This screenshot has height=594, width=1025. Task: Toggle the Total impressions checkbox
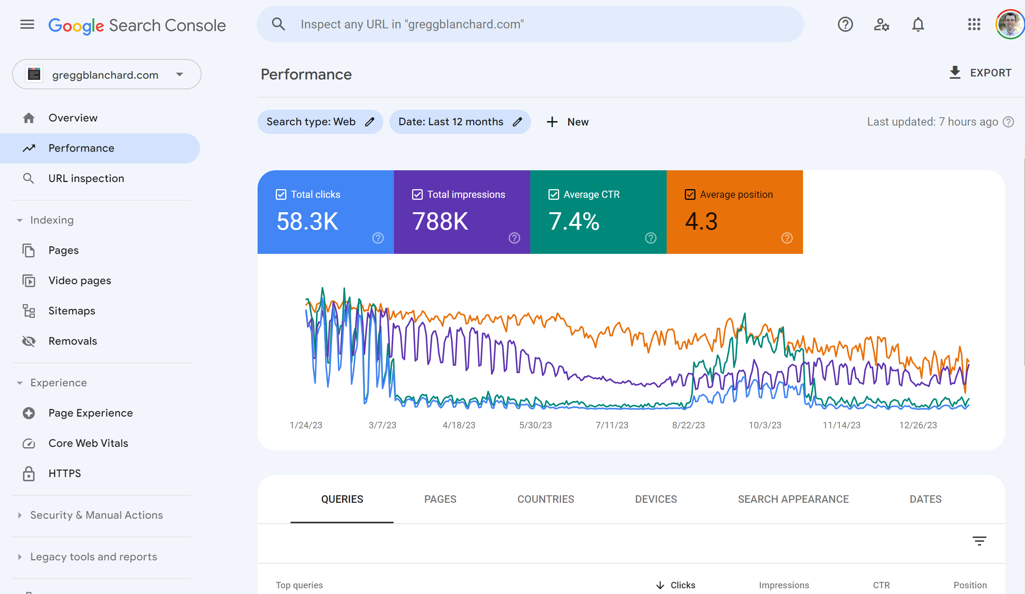coord(417,194)
